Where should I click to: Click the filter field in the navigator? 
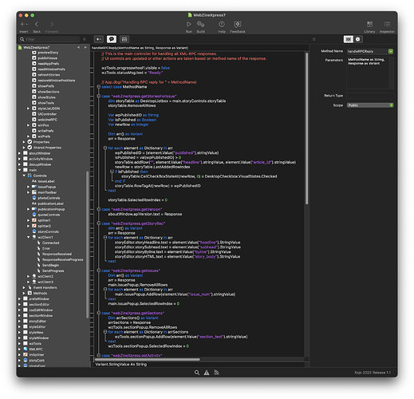(52, 39)
